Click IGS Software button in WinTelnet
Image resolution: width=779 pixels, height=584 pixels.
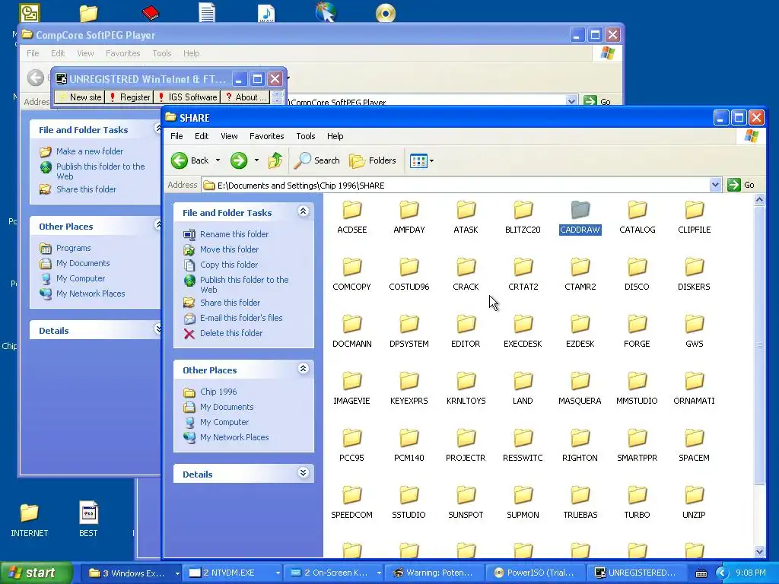coord(187,97)
